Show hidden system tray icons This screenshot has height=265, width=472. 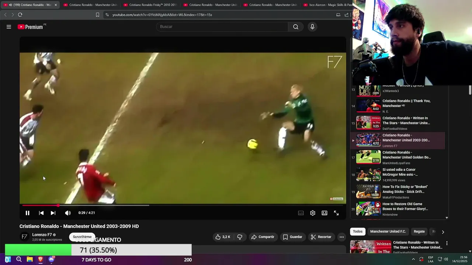tap(413, 259)
